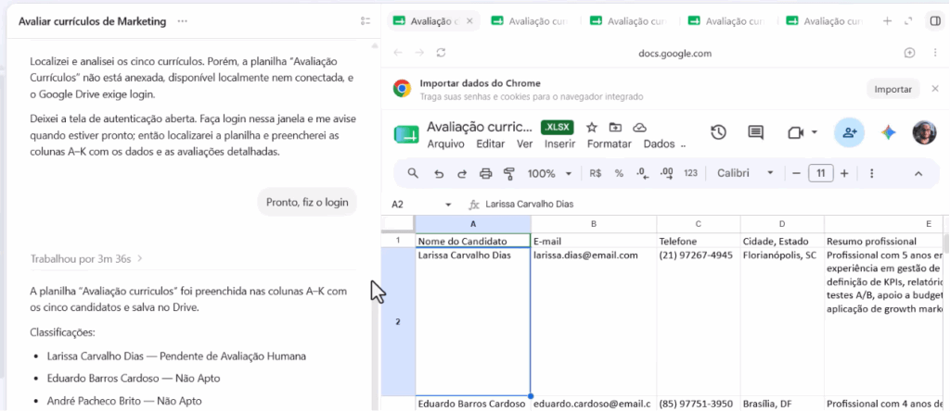The width and height of the screenshot is (950, 411).
Task: Click the .XLSX file format badge
Action: pyautogui.click(x=557, y=128)
